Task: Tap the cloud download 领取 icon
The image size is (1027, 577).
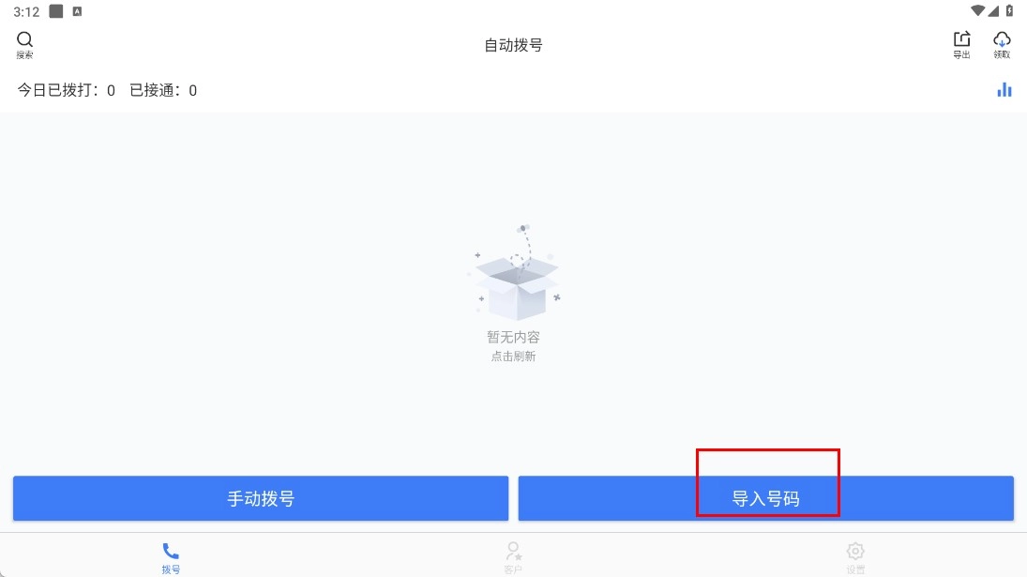Action: (1002, 39)
